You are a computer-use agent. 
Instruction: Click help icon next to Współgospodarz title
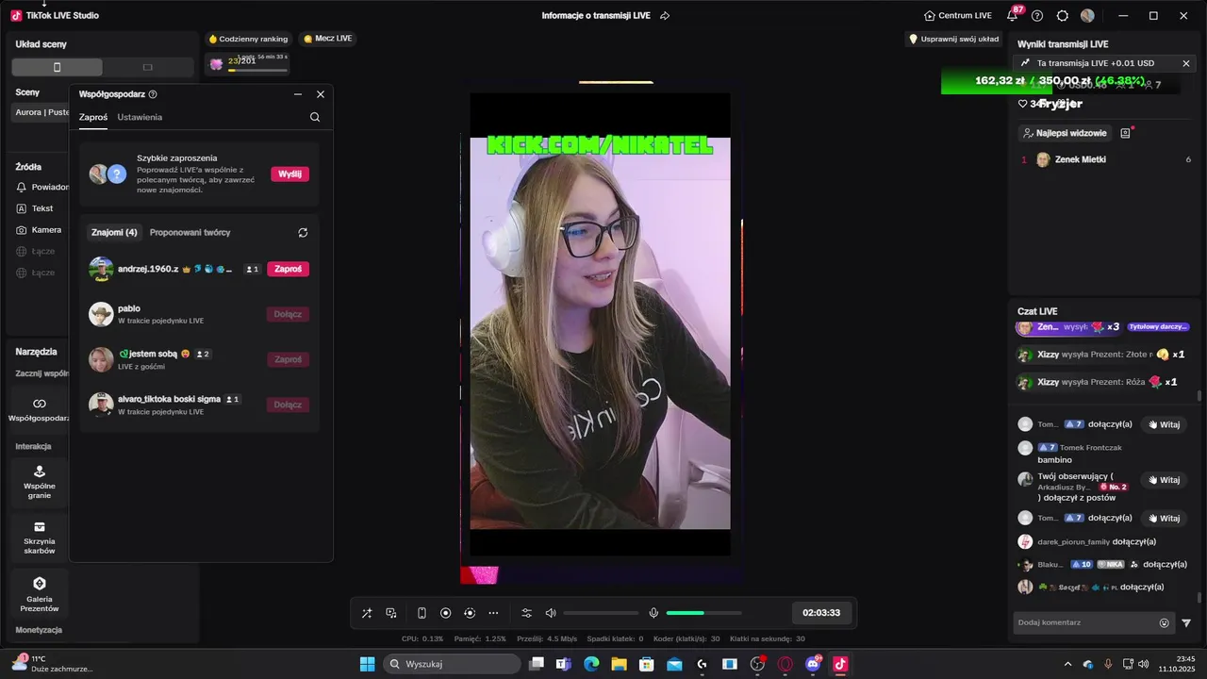coord(153,94)
